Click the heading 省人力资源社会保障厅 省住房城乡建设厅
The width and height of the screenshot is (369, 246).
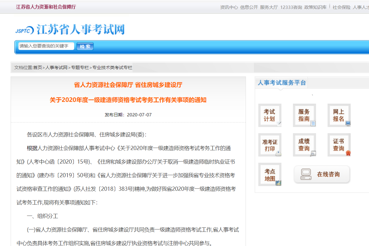128,85
